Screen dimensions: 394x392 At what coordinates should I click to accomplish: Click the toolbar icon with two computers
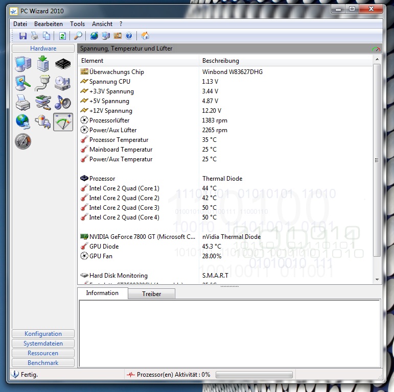(x=106, y=36)
